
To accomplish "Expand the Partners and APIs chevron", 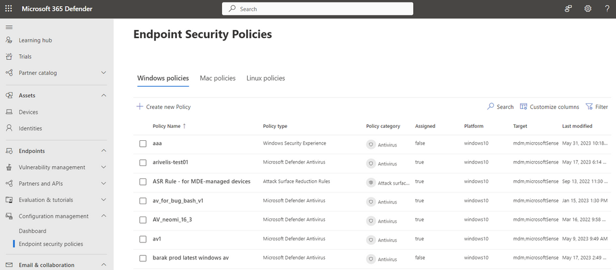I will 104,183.
